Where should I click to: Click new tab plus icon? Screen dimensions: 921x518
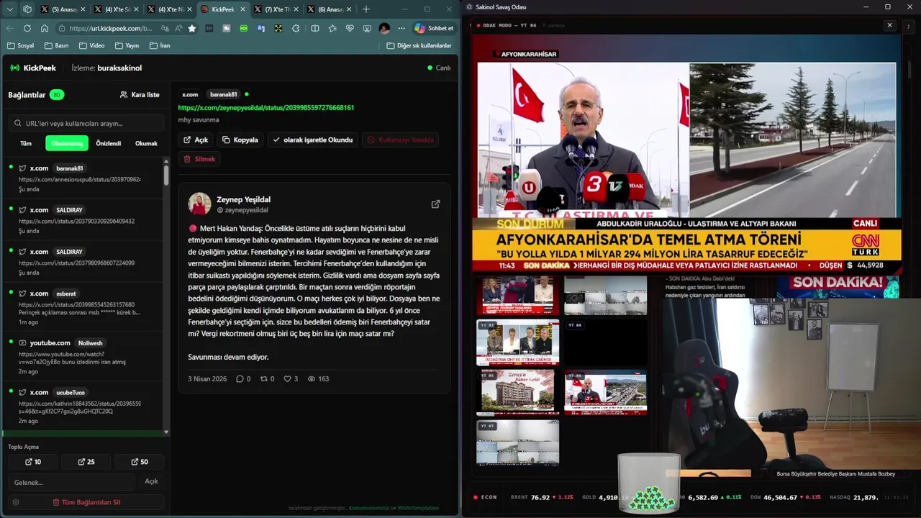point(366,9)
